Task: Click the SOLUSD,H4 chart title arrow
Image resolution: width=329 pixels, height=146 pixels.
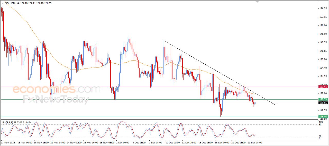Action: 3,3
